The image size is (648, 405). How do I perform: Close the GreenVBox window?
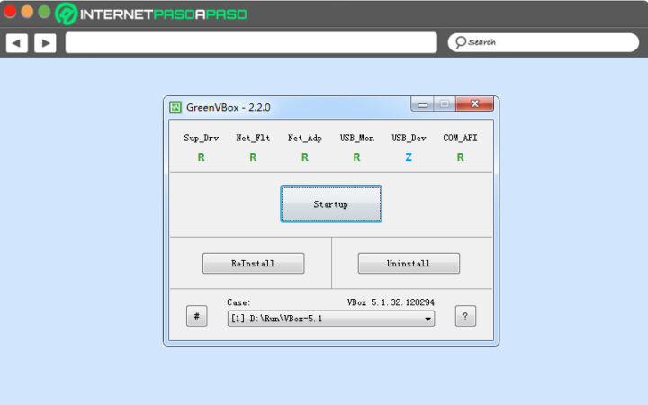tap(474, 105)
